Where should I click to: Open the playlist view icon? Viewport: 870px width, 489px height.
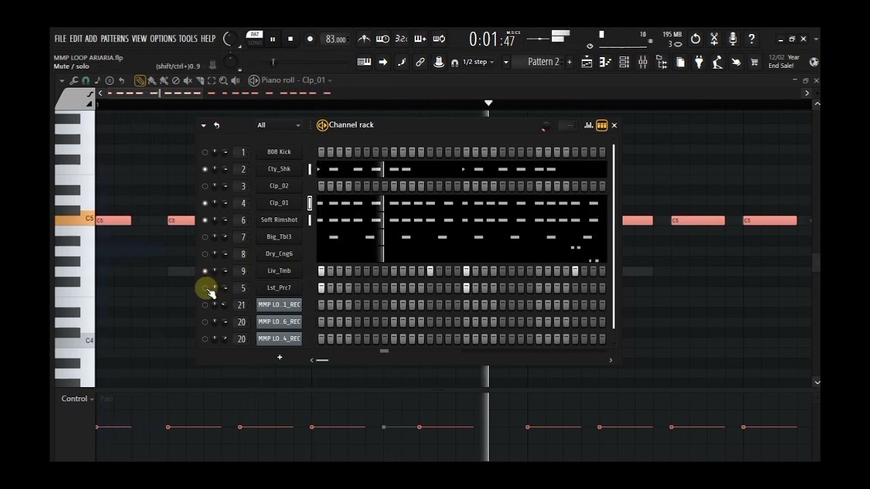click(x=587, y=62)
